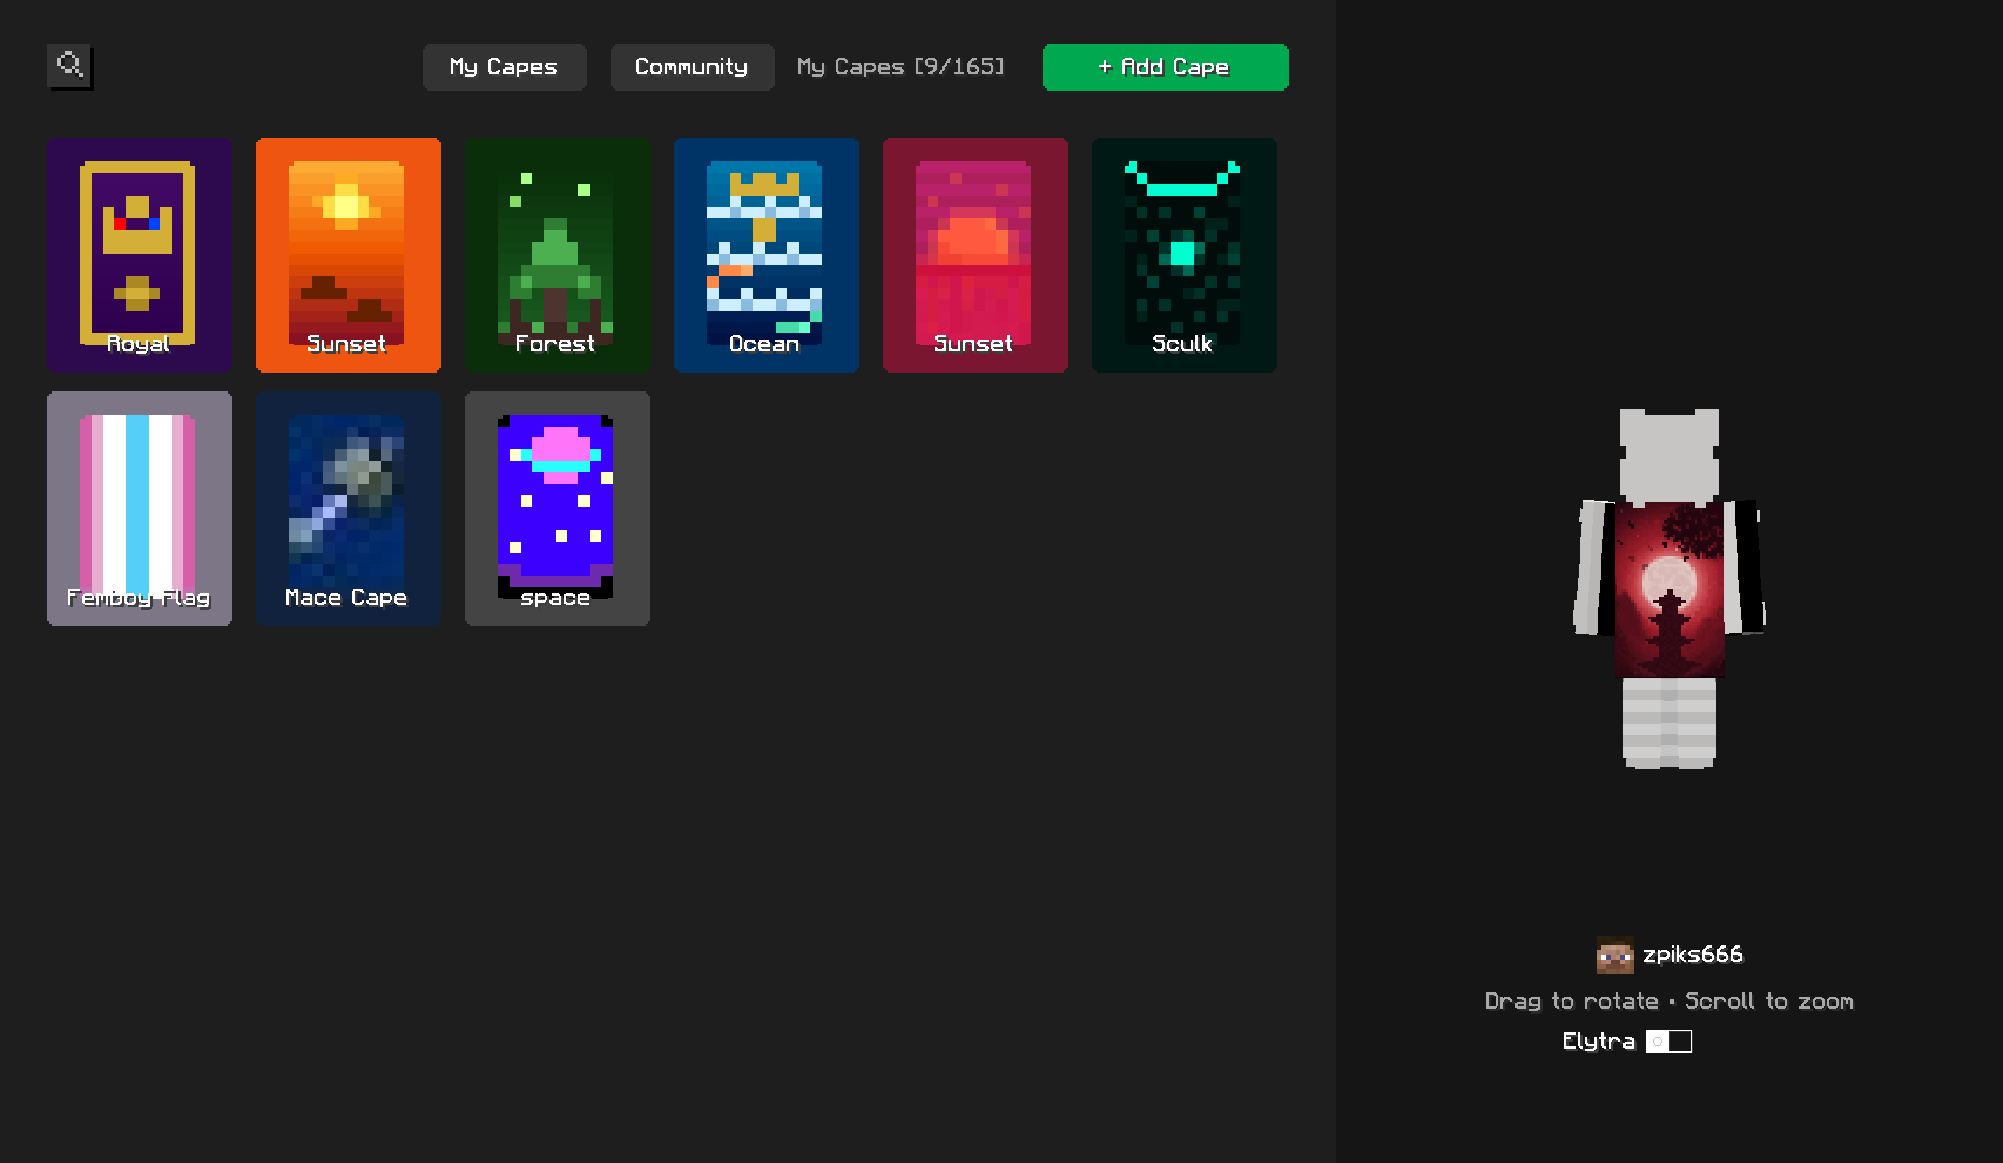The width and height of the screenshot is (2003, 1163).
Task: Open the Community tab
Action: tap(691, 67)
